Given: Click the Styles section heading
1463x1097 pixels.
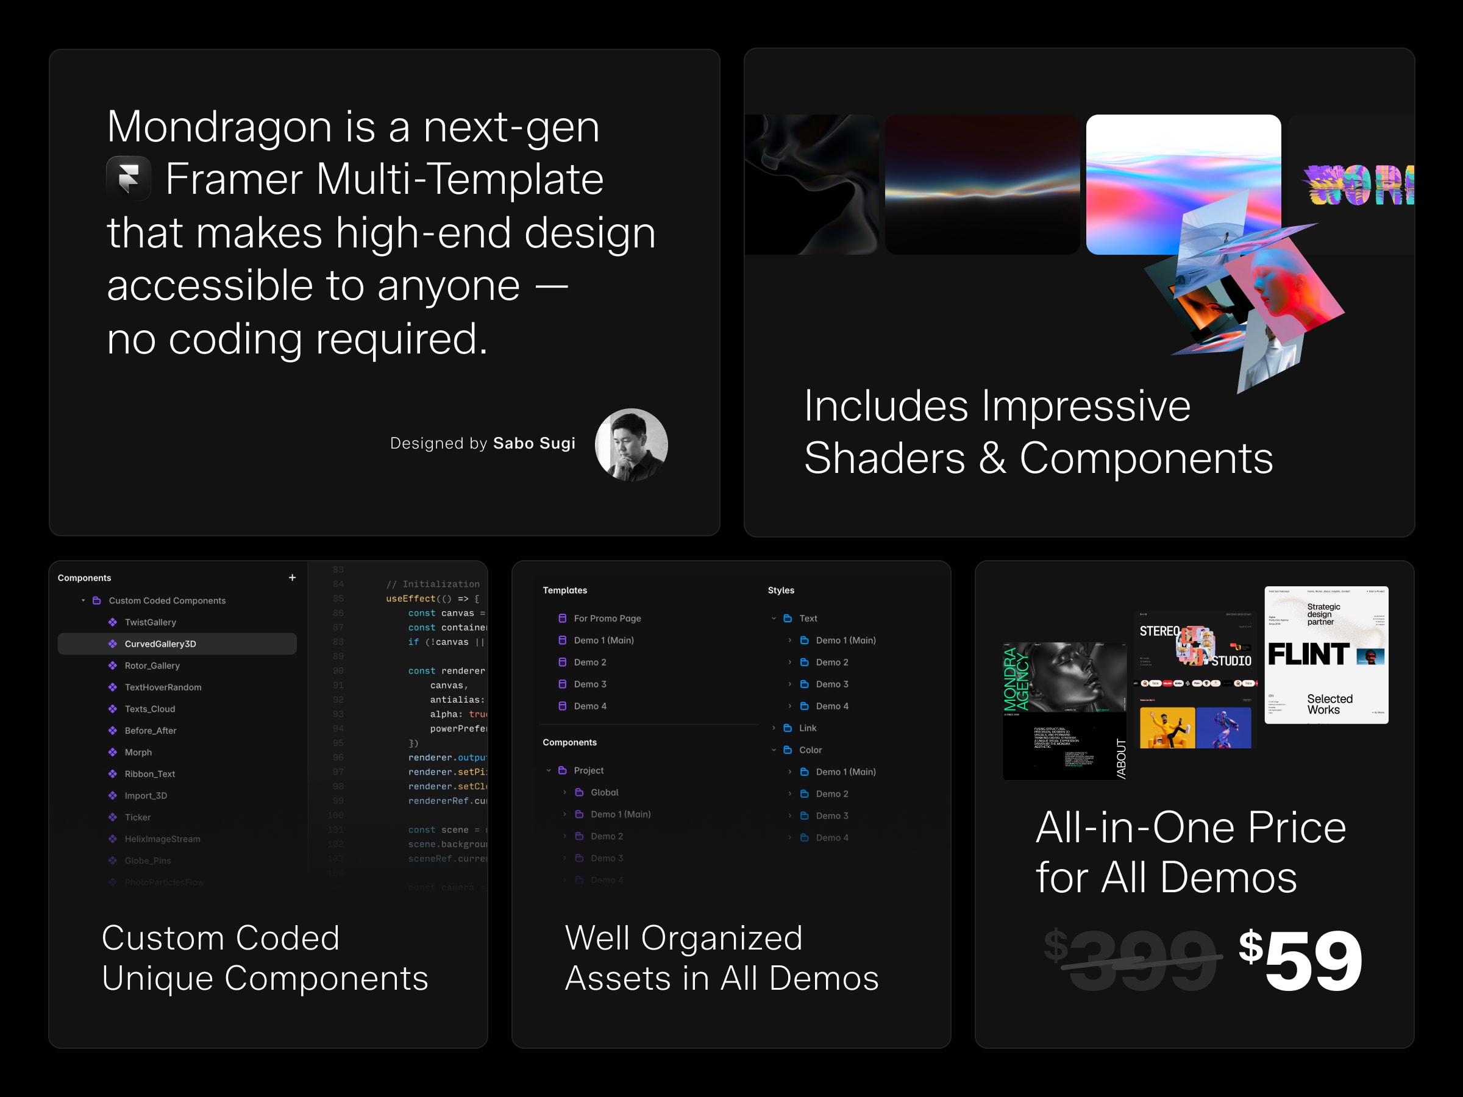Looking at the screenshot, I should click(x=781, y=590).
